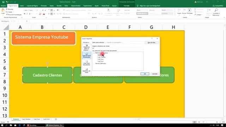The width and height of the screenshot is (226, 127).
Task: Toggle underline formatting in the ribbon
Action: point(30,14)
